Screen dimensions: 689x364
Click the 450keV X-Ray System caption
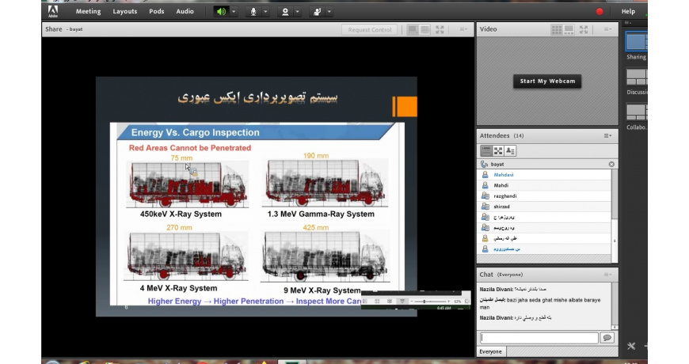coord(181,214)
